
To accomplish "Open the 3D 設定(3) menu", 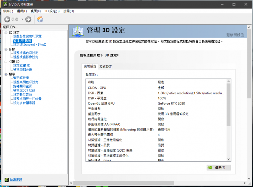I will pos(52,11).
